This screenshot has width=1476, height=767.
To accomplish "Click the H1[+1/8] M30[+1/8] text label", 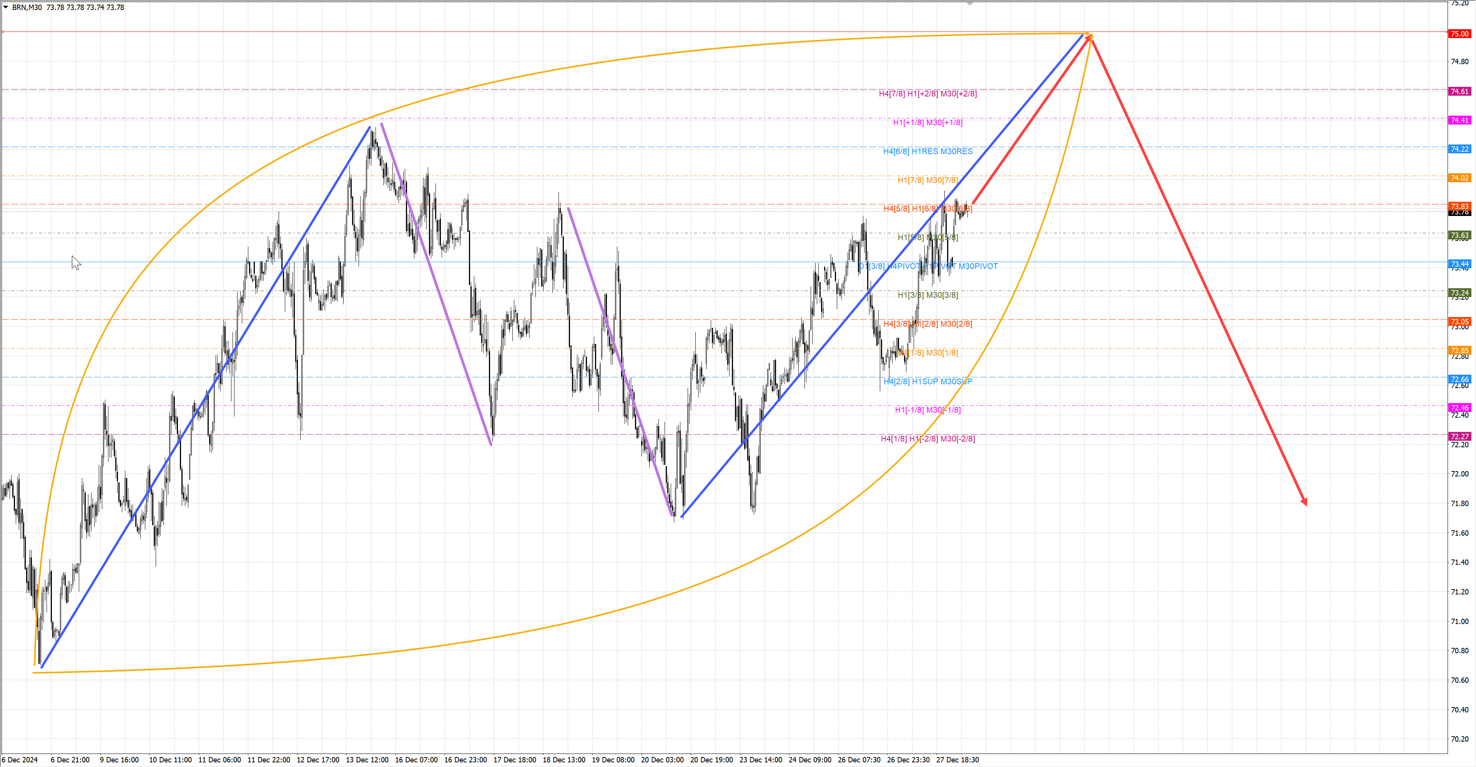I will (x=927, y=123).
